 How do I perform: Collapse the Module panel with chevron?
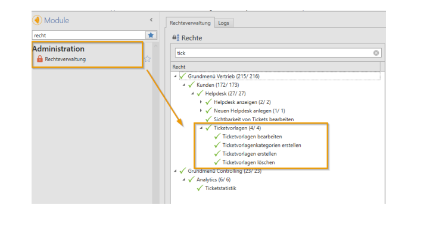pyautogui.click(x=151, y=20)
